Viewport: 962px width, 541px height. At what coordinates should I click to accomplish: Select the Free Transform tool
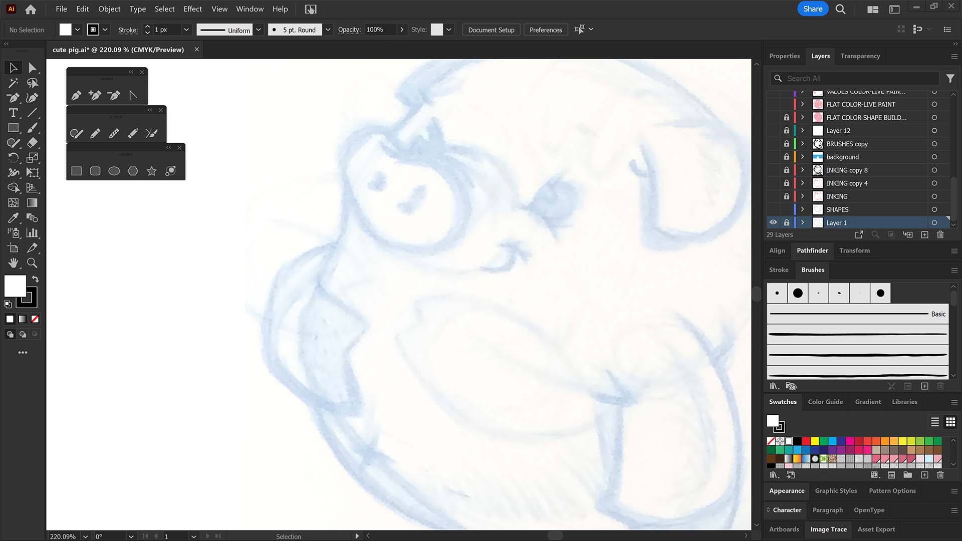32,173
